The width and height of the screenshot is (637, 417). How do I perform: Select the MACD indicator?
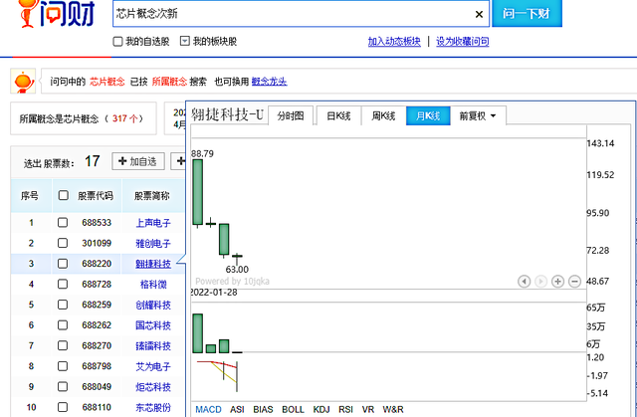tap(208, 409)
